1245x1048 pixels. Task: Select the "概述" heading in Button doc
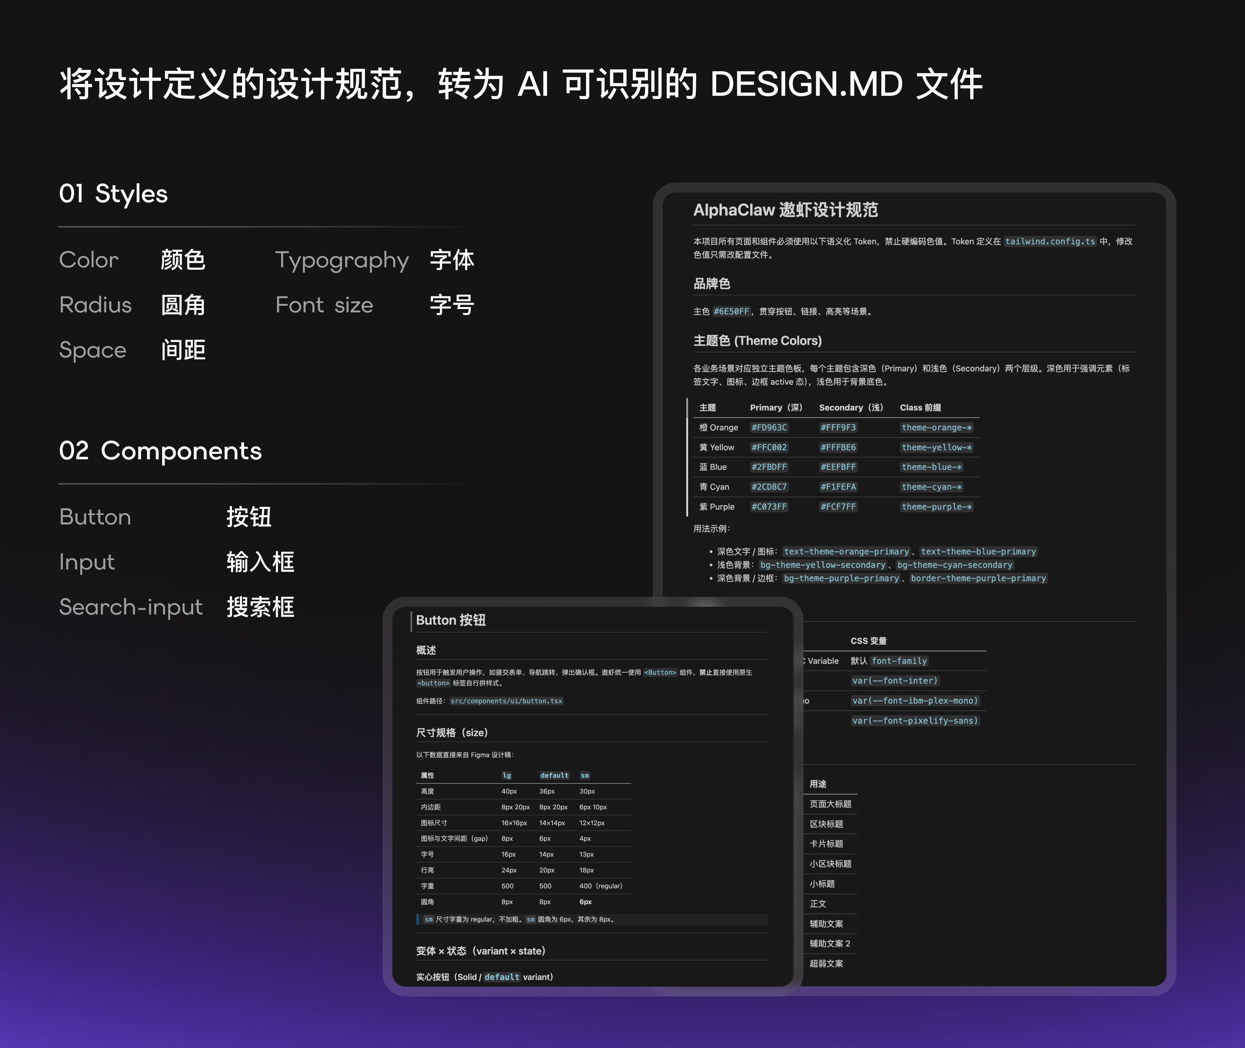click(x=426, y=650)
